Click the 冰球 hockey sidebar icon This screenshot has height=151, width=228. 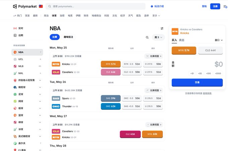[15, 129]
